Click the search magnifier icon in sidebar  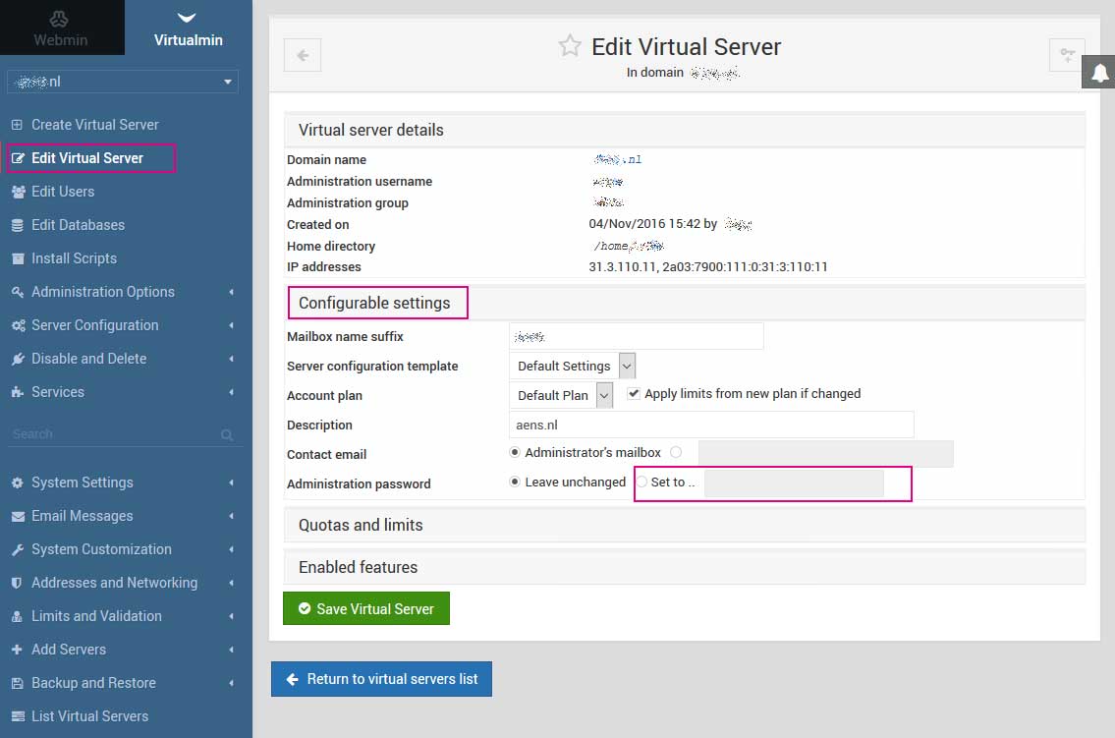click(x=227, y=434)
